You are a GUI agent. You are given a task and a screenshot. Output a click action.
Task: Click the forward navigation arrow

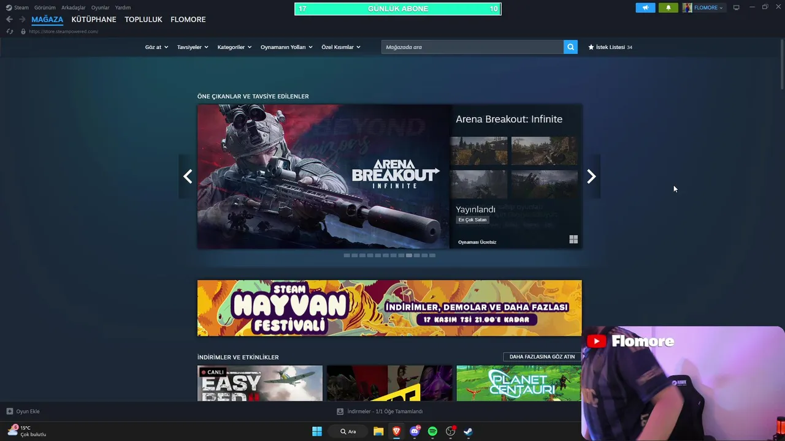pos(22,20)
